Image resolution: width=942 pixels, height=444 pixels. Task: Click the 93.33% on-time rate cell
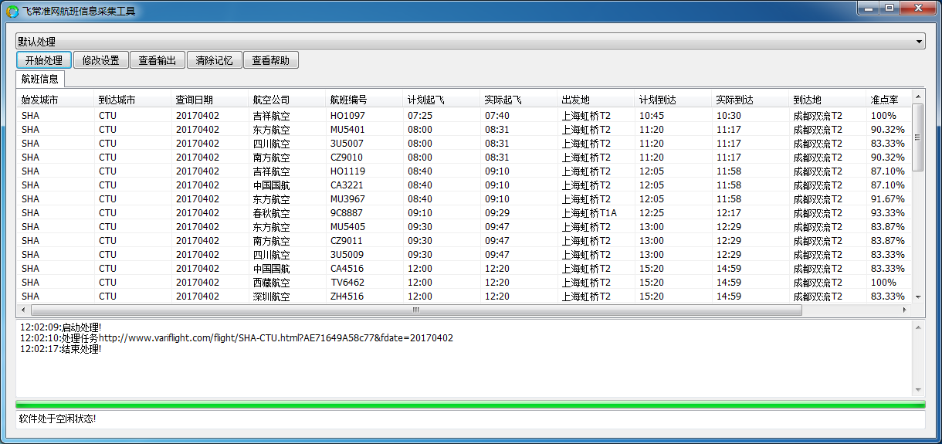coord(889,213)
